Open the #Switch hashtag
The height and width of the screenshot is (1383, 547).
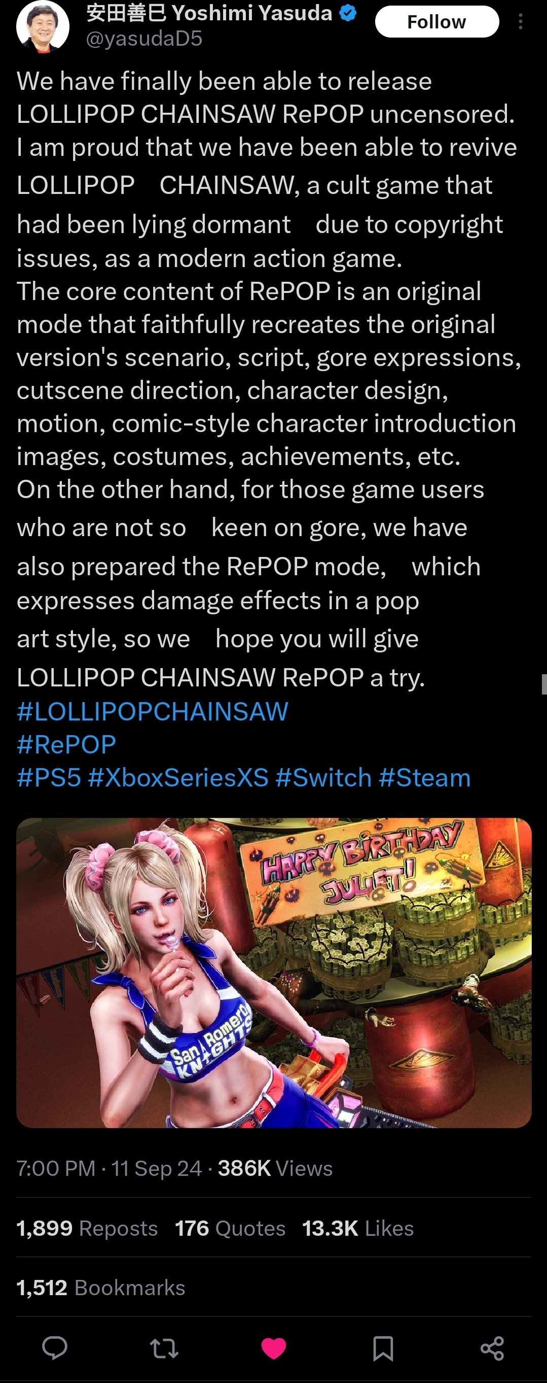point(323,777)
